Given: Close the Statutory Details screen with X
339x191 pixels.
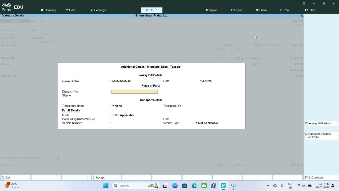Looking at the screenshot, I should point(302,16).
